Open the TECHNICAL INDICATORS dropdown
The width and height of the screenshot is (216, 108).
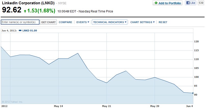pyautogui.click(x=110, y=22)
